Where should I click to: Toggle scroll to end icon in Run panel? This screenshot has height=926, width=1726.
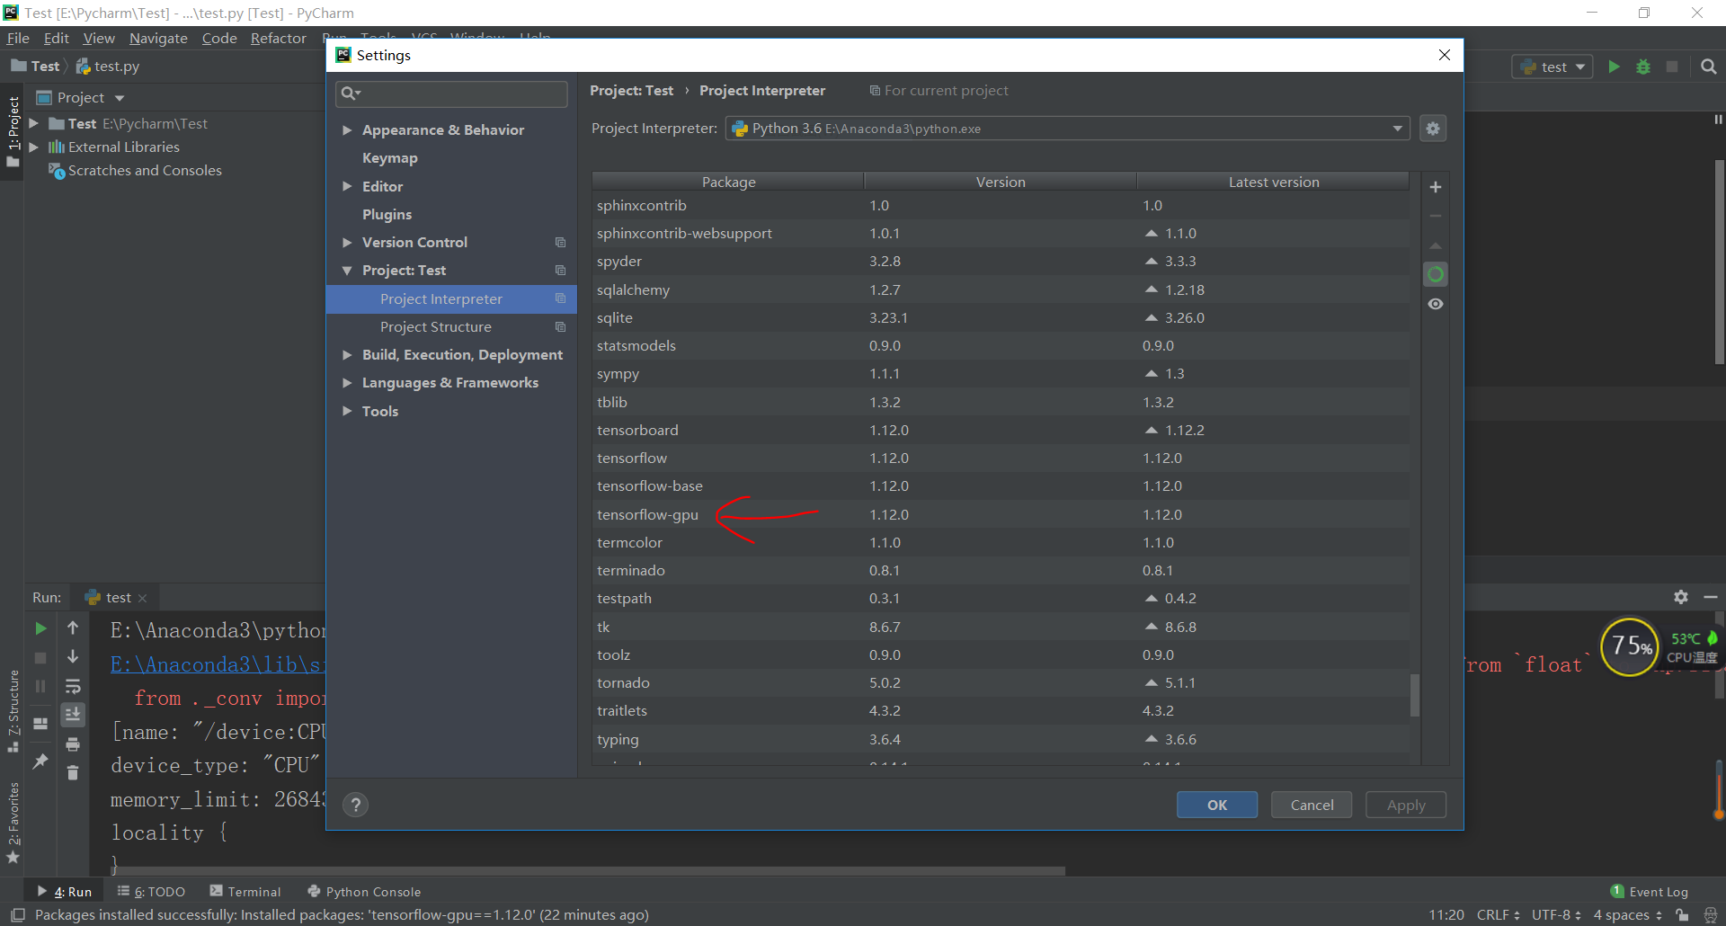click(x=73, y=715)
